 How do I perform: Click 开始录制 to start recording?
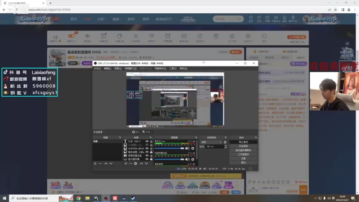point(243,146)
